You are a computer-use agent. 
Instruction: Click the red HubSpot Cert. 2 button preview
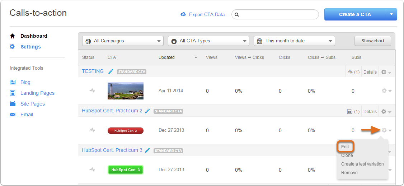[x=126, y=131]
